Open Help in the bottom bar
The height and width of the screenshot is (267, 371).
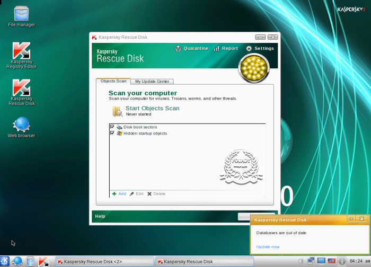click(x=100, y=216)
